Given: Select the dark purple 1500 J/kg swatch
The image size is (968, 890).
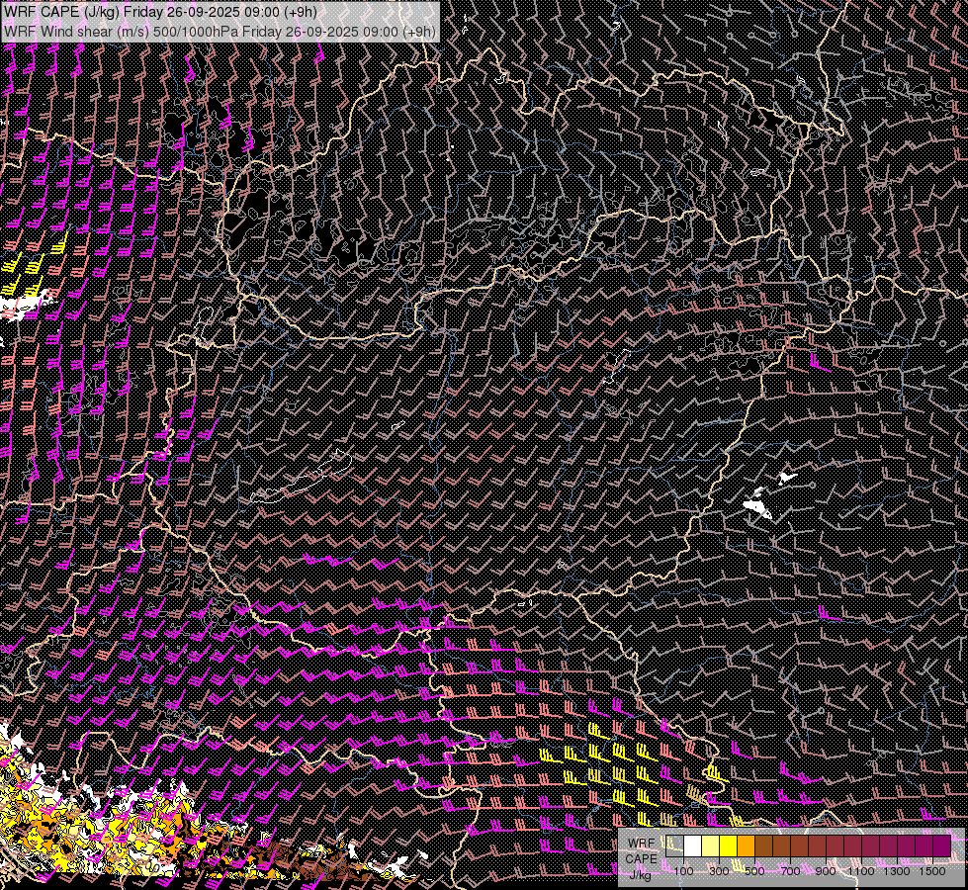Looking at the screenshot, I should pyautogui.click(x=940, y=846).
